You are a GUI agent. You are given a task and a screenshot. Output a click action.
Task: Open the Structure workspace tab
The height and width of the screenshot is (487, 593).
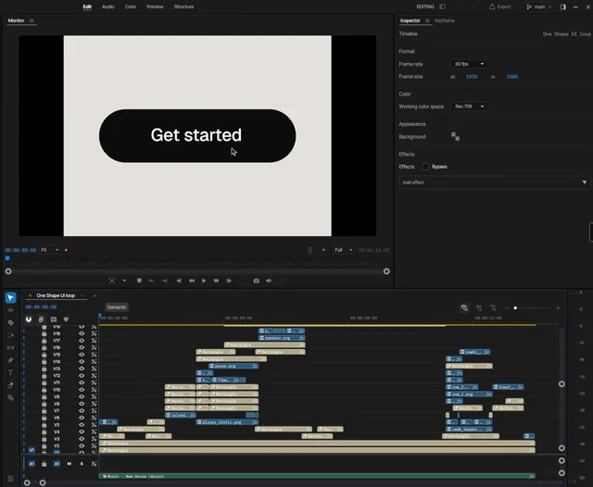click(183, 6)
